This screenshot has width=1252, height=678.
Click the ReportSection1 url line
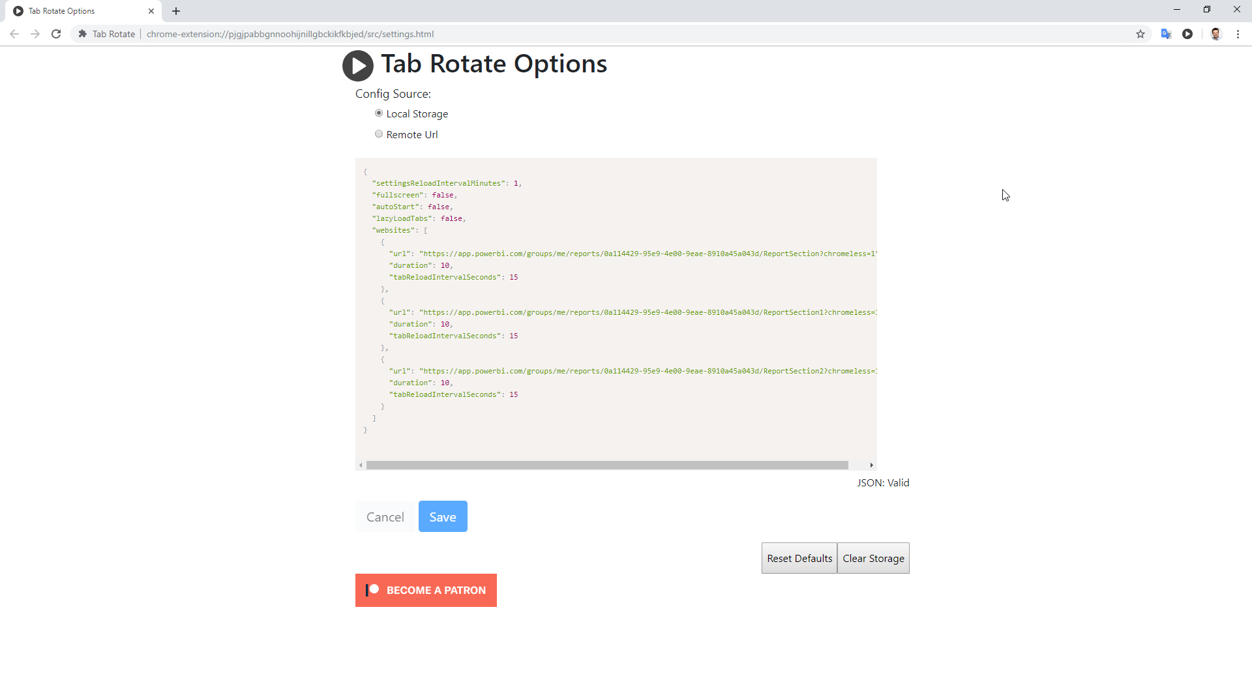[x=633, y=313]
